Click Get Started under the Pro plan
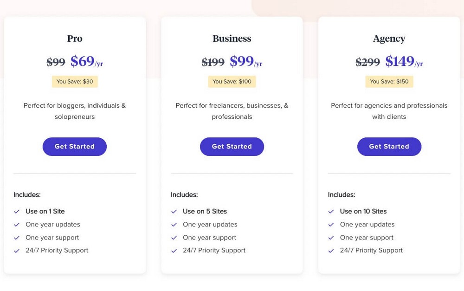 [75, 147]
